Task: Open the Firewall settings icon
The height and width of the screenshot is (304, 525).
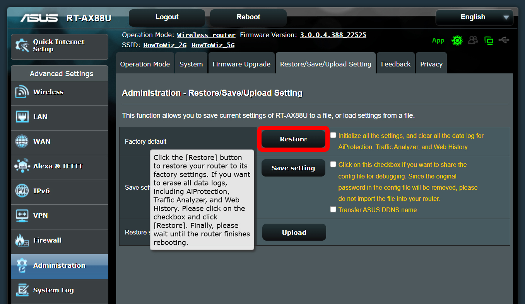Action: pos(22,240)
